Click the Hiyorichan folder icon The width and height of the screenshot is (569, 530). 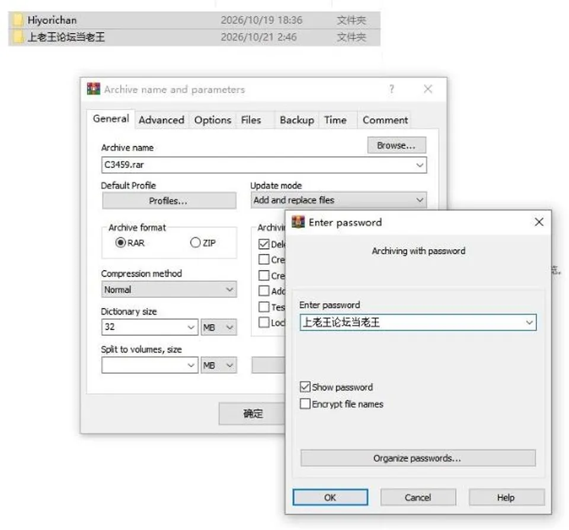pos(17,20)
